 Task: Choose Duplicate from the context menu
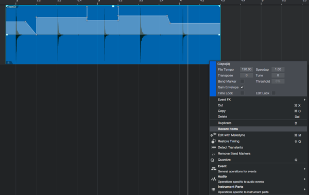click(258, 123)
